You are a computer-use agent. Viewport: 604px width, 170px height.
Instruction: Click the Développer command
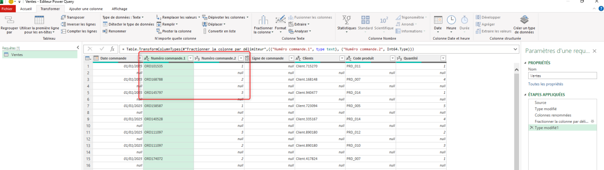[x=488, y=17]
